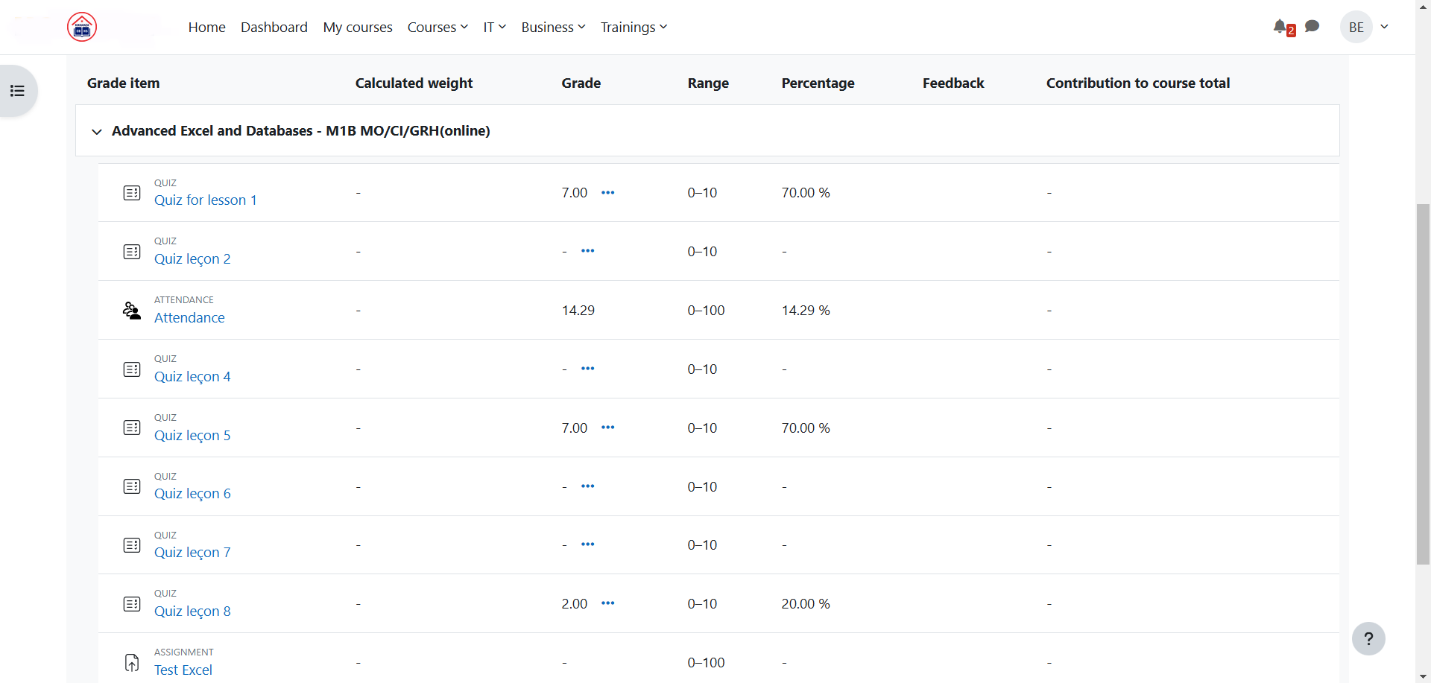
Task: Open the Trainings dropdown menu
Action: (634, 28)
